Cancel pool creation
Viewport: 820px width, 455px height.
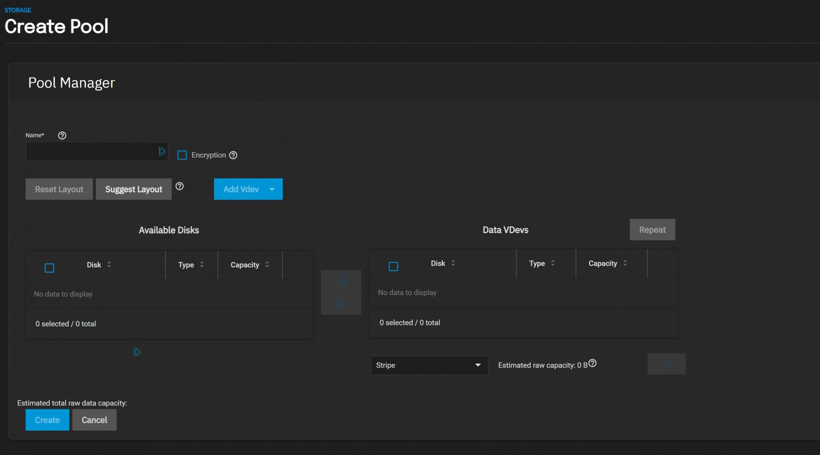[94, 420]
